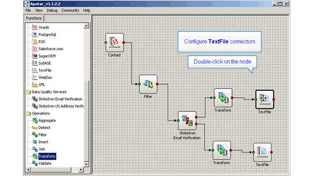Open the Debug menu
Screen dimensions: 314x176
[52, 10]
